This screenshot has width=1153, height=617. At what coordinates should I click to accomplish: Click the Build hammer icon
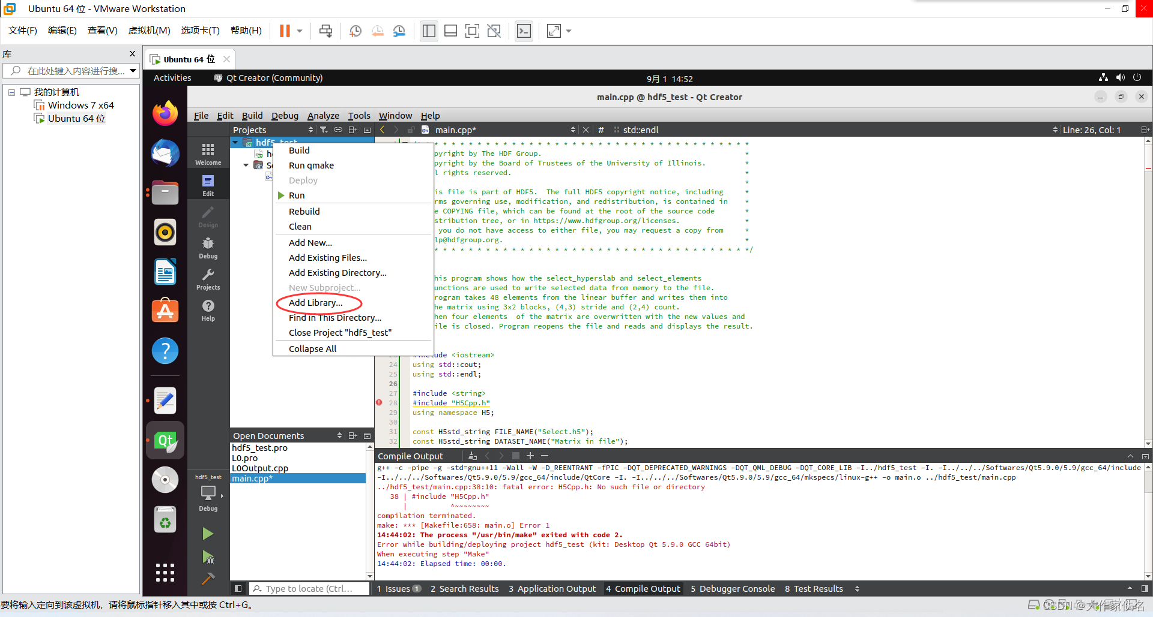[208, 579]
